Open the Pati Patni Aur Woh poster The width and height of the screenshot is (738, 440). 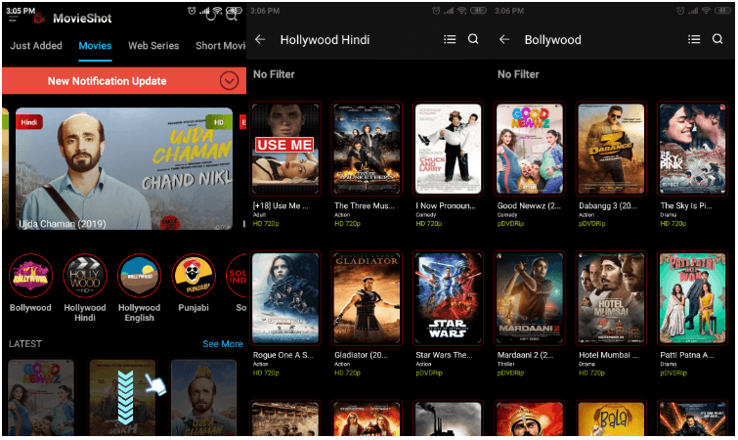tap(692, 298)
